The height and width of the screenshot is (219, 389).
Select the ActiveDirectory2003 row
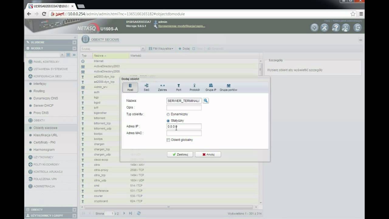tap(169, 66)
